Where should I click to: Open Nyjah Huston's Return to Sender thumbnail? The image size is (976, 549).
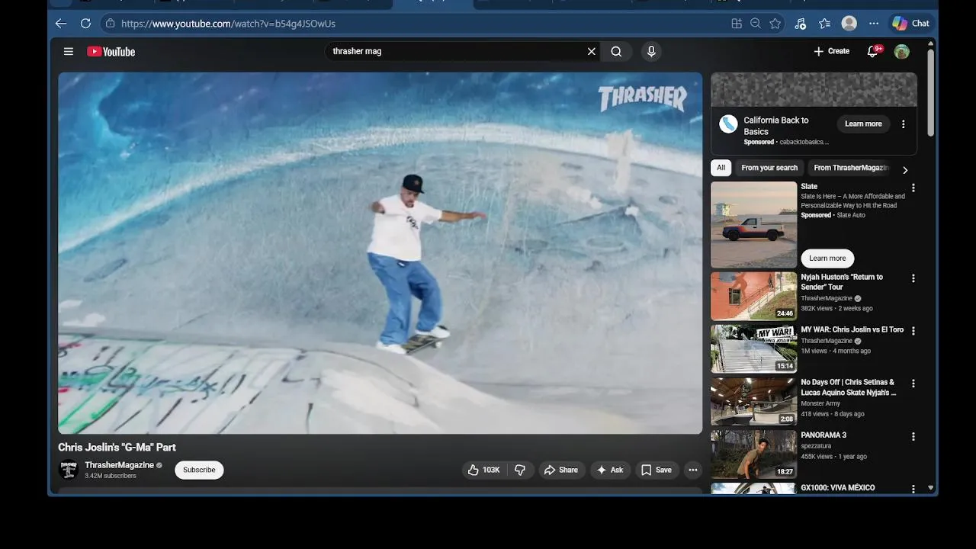(753, 296)
